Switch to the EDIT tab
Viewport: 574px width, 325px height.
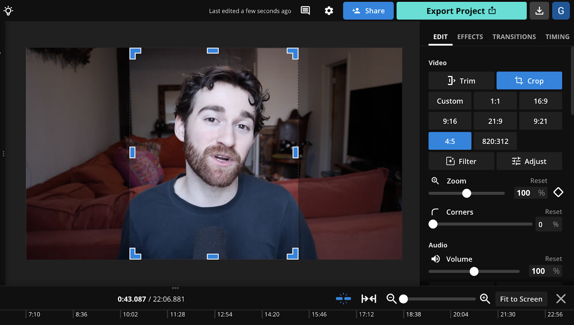click(440, 37)
